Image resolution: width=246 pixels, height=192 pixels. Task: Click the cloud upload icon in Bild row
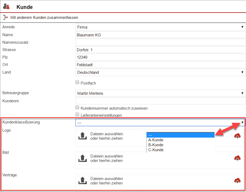(237, 158)
